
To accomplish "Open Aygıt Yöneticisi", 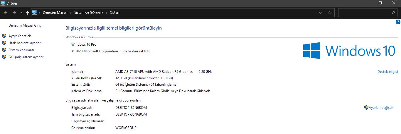I will click(21, 36).
